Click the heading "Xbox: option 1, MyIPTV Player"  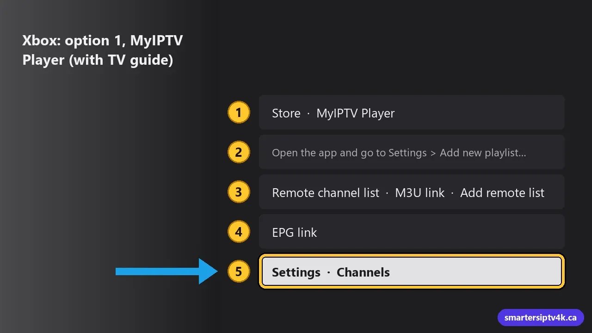103,50
